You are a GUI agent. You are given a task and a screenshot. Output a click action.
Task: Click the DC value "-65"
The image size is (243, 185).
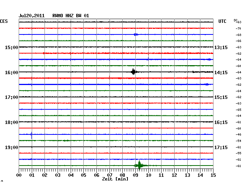[x=239, y=110]
